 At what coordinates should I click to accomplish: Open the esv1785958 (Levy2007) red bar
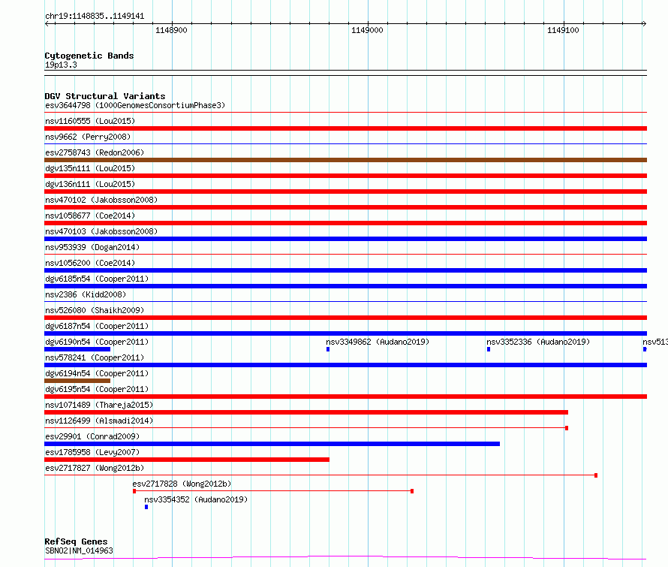click(187, 460)
